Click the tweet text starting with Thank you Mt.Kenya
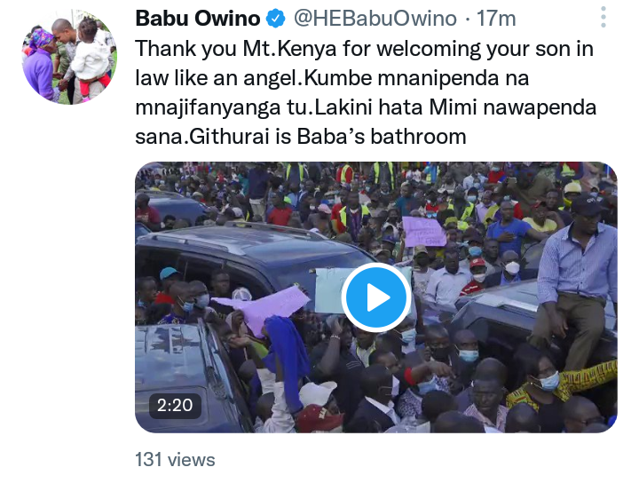This screenshot has width=639, height=491. (366, 92)
